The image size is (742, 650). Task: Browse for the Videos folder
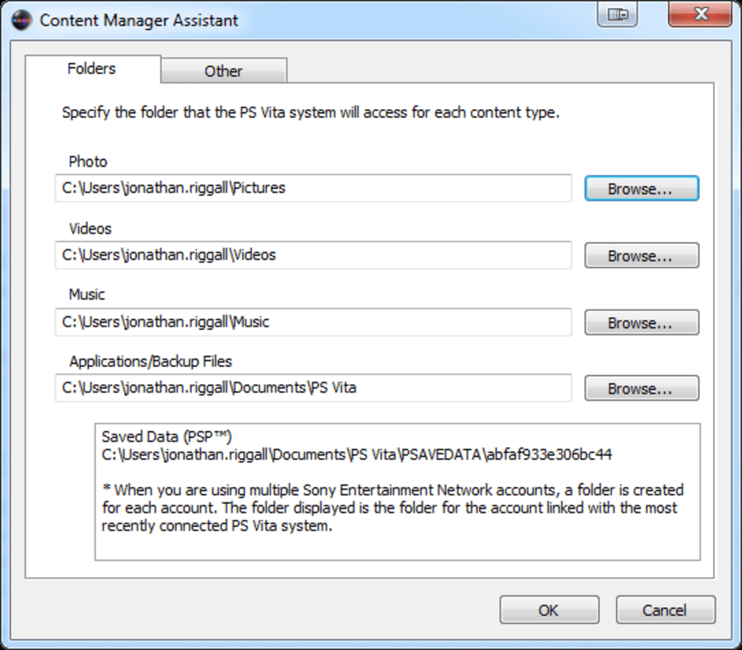coord(641,256)
